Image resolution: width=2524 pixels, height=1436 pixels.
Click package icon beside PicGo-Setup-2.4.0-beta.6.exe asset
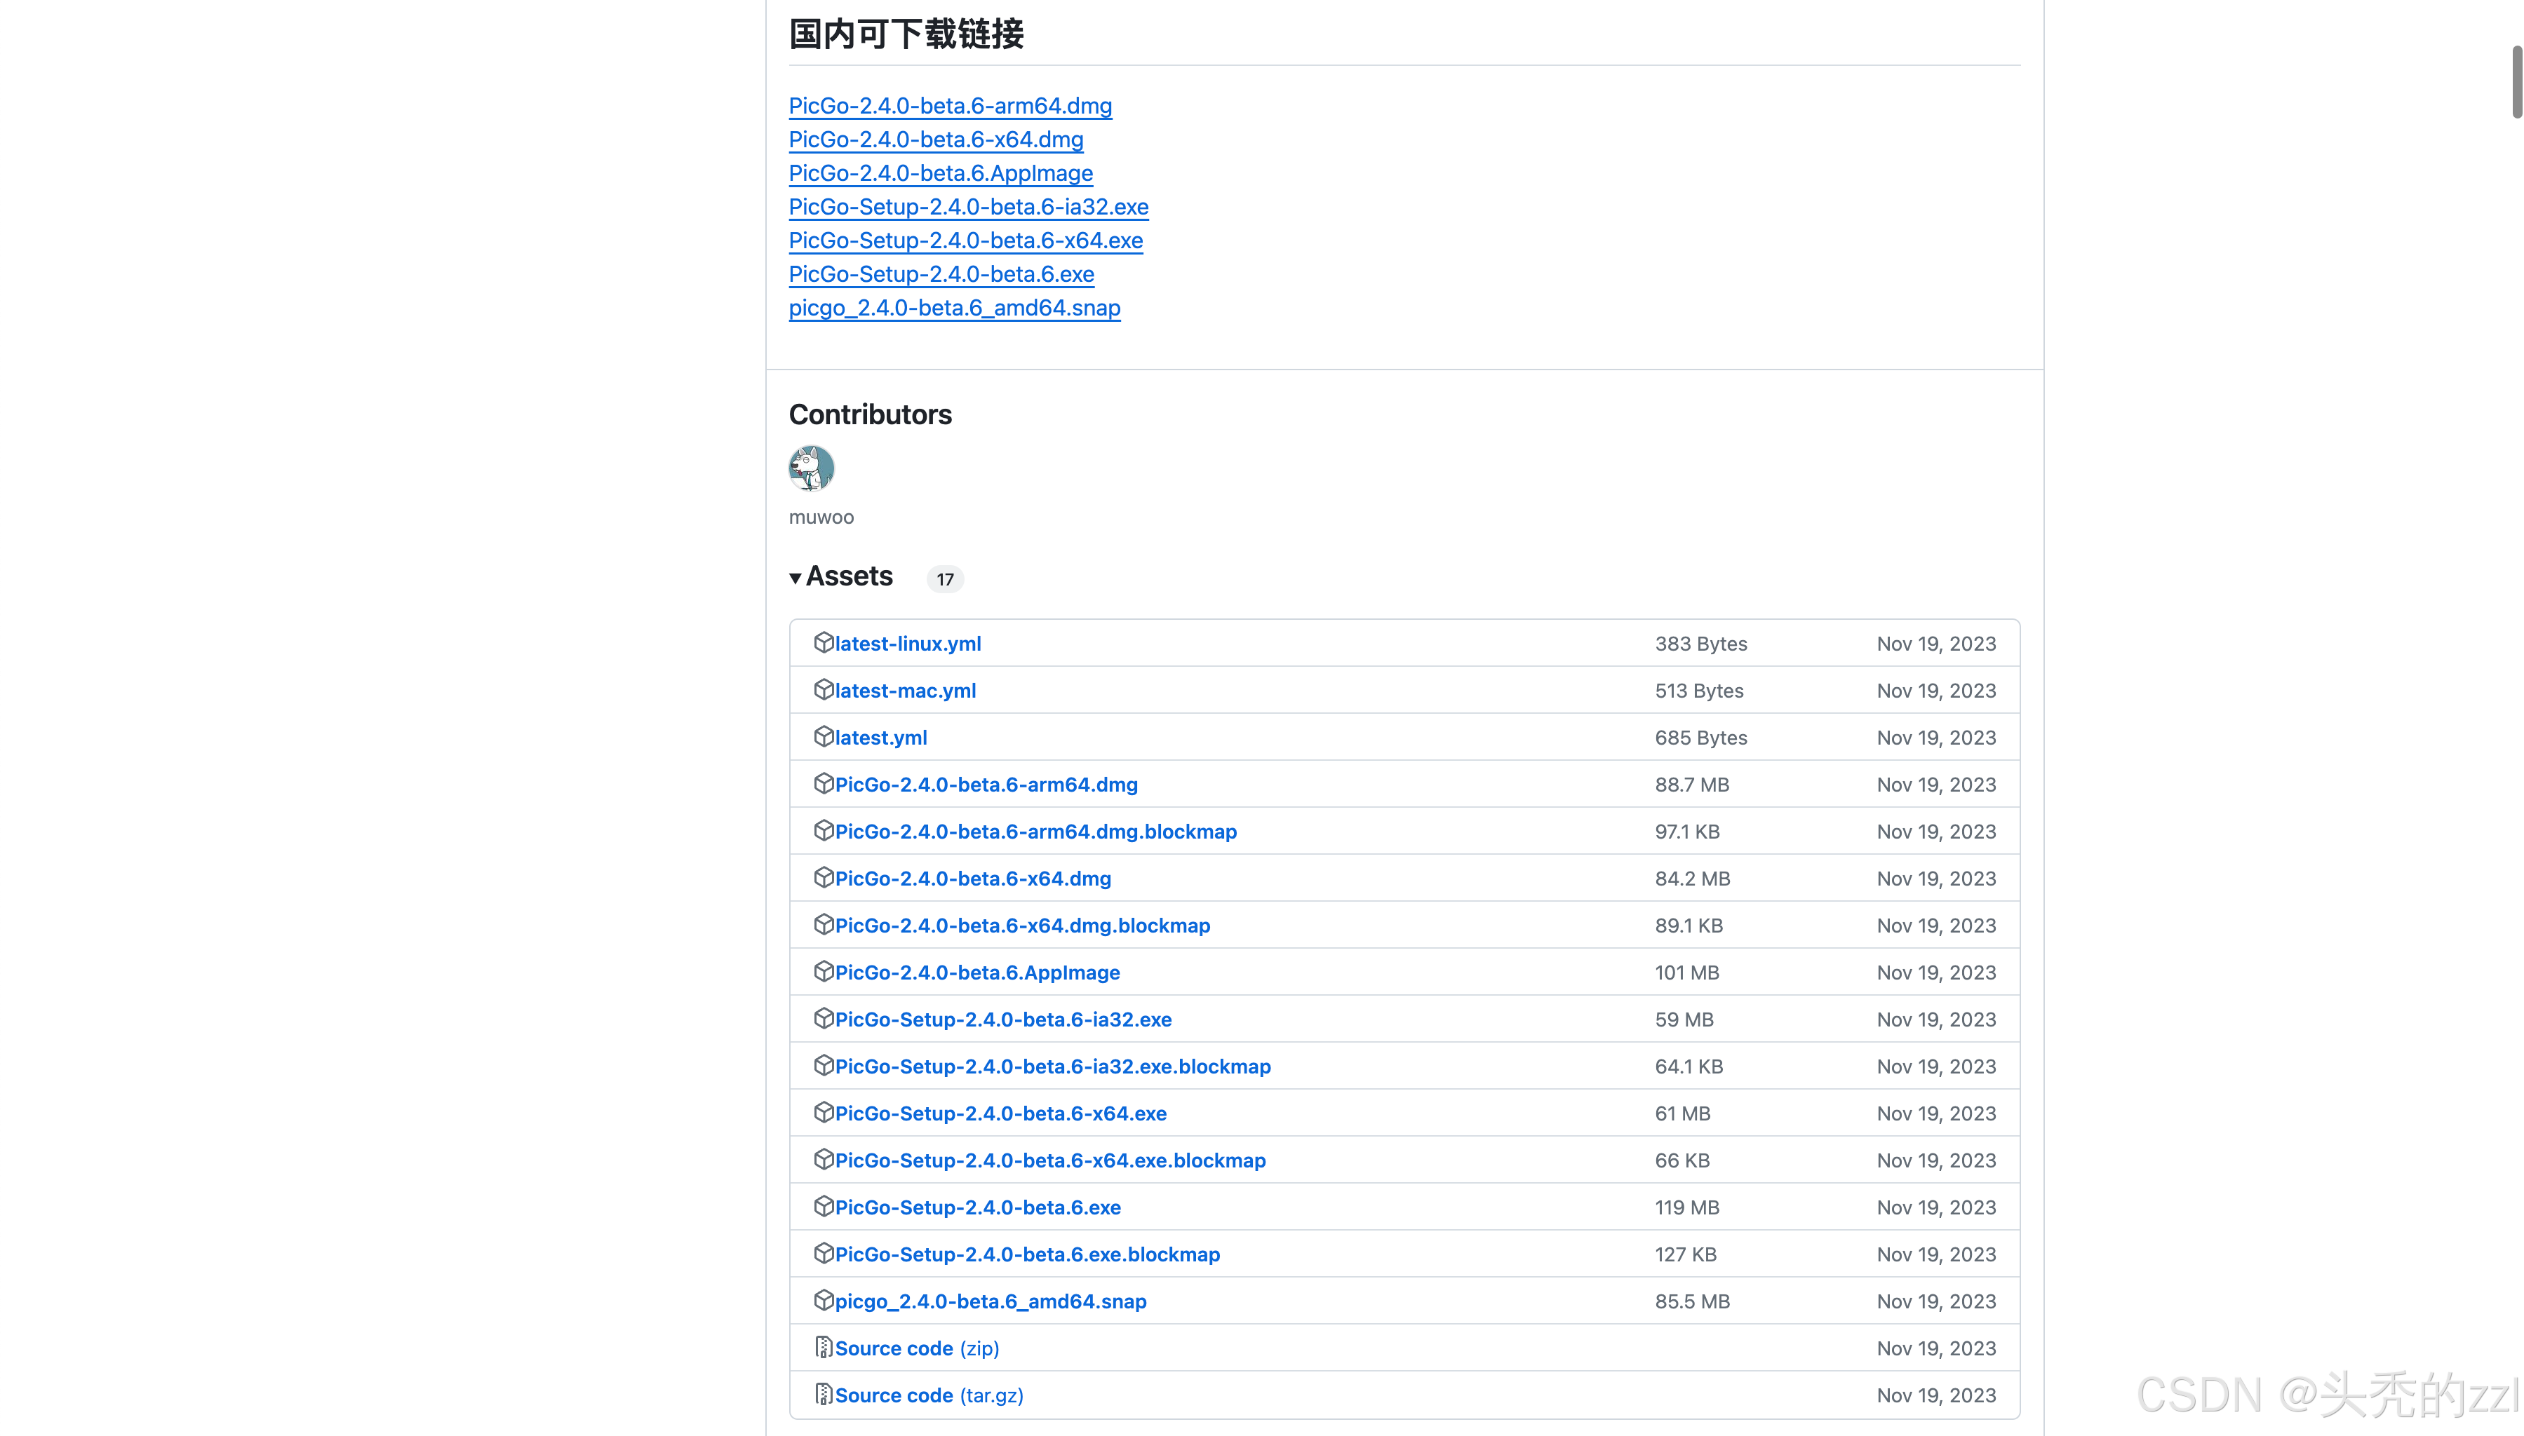(823, 1206)
